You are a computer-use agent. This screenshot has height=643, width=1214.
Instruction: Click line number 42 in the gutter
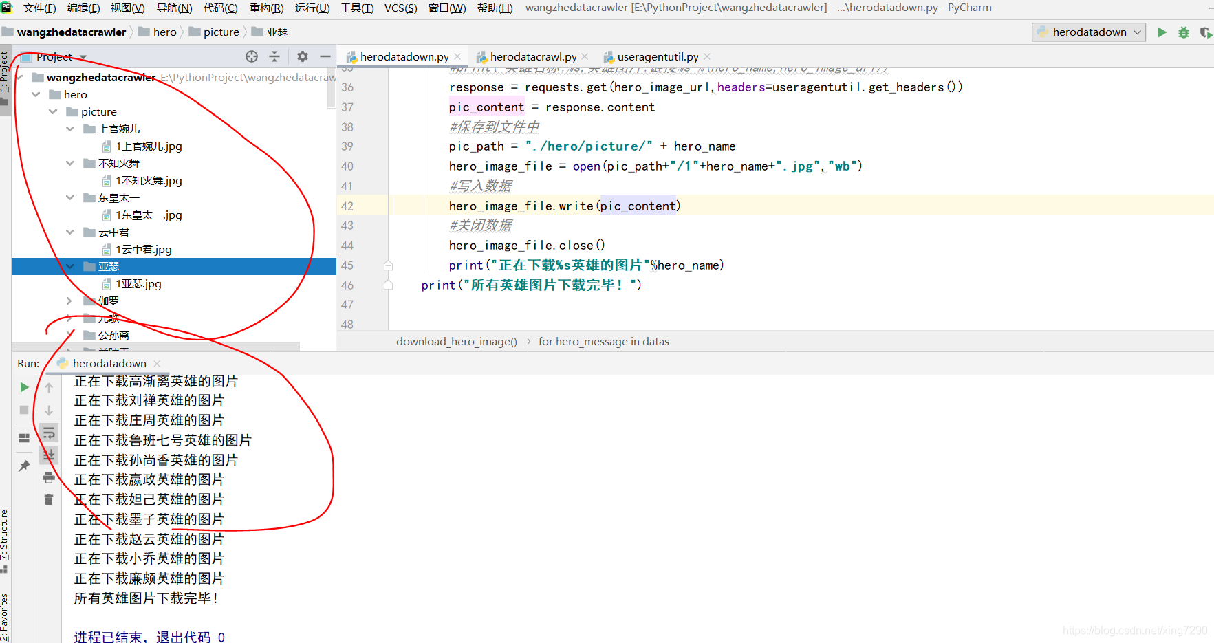tap(347, 206)
